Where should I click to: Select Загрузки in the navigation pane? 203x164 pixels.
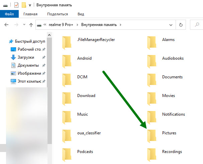click(26, 57)
